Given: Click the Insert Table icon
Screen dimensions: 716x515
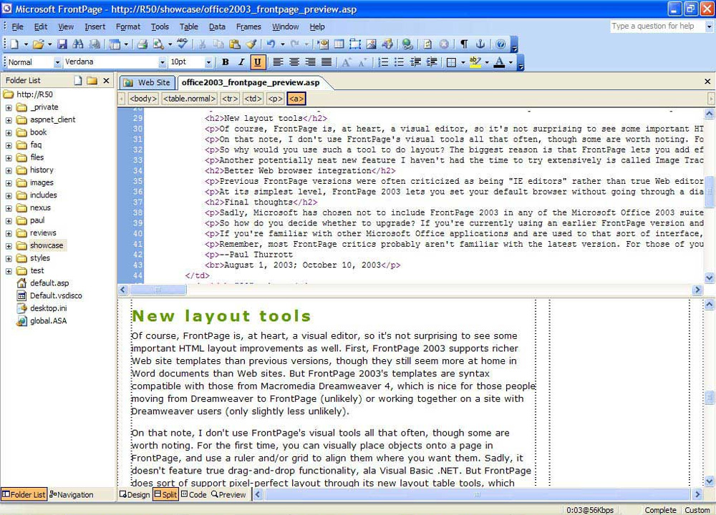Looking at the screenshot, I should [339, 44].
